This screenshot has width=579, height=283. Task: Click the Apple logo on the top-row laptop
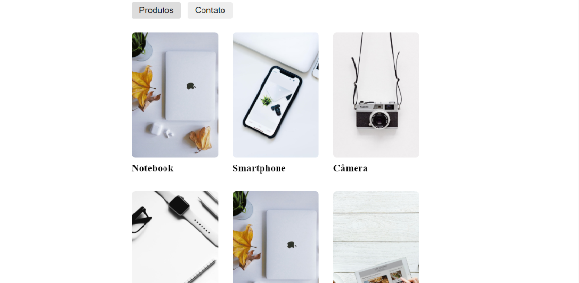191,86
